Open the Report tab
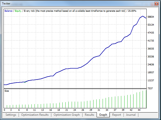 click(x=116, y=115)
